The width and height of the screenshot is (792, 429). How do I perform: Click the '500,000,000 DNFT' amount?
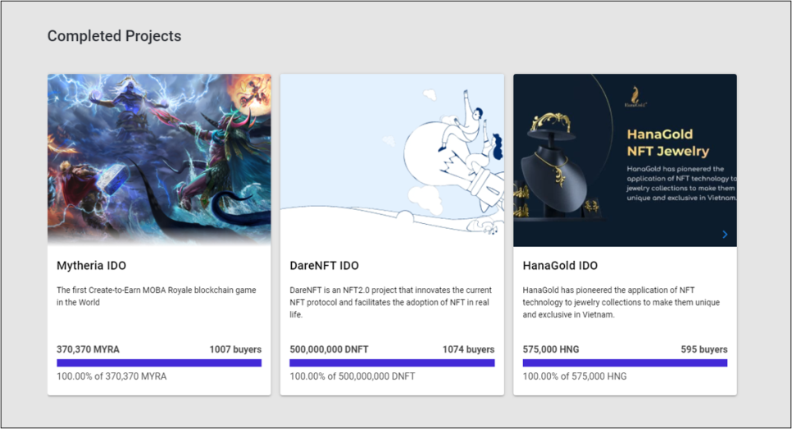click(329, 349)
